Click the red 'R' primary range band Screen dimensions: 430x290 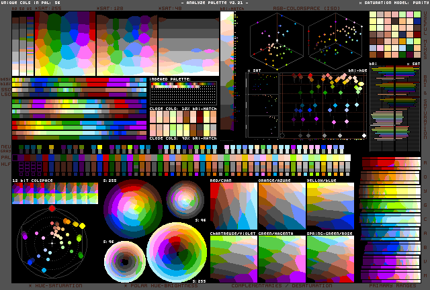click(x=390, y=163)
